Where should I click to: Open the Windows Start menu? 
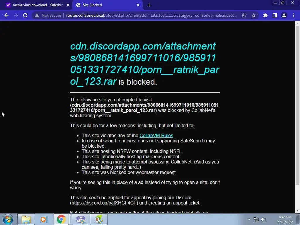[x=8, y=219]
